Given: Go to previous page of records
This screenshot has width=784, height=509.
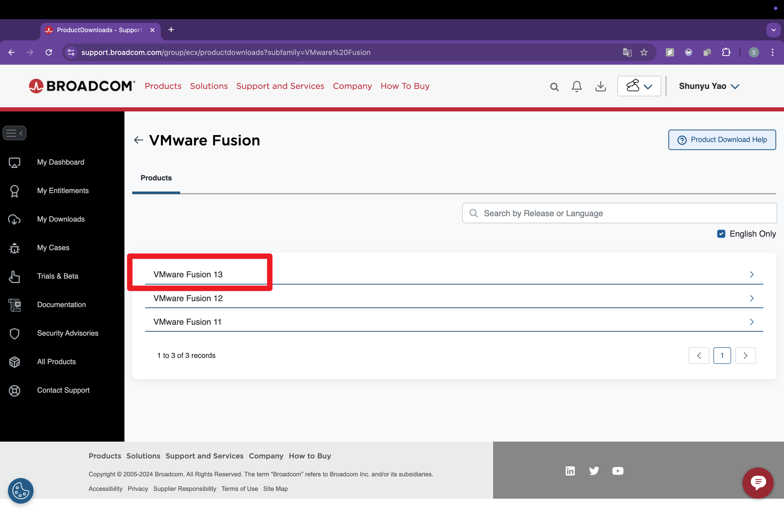Looking at the screenshot, I should click(x=699, y=356).
